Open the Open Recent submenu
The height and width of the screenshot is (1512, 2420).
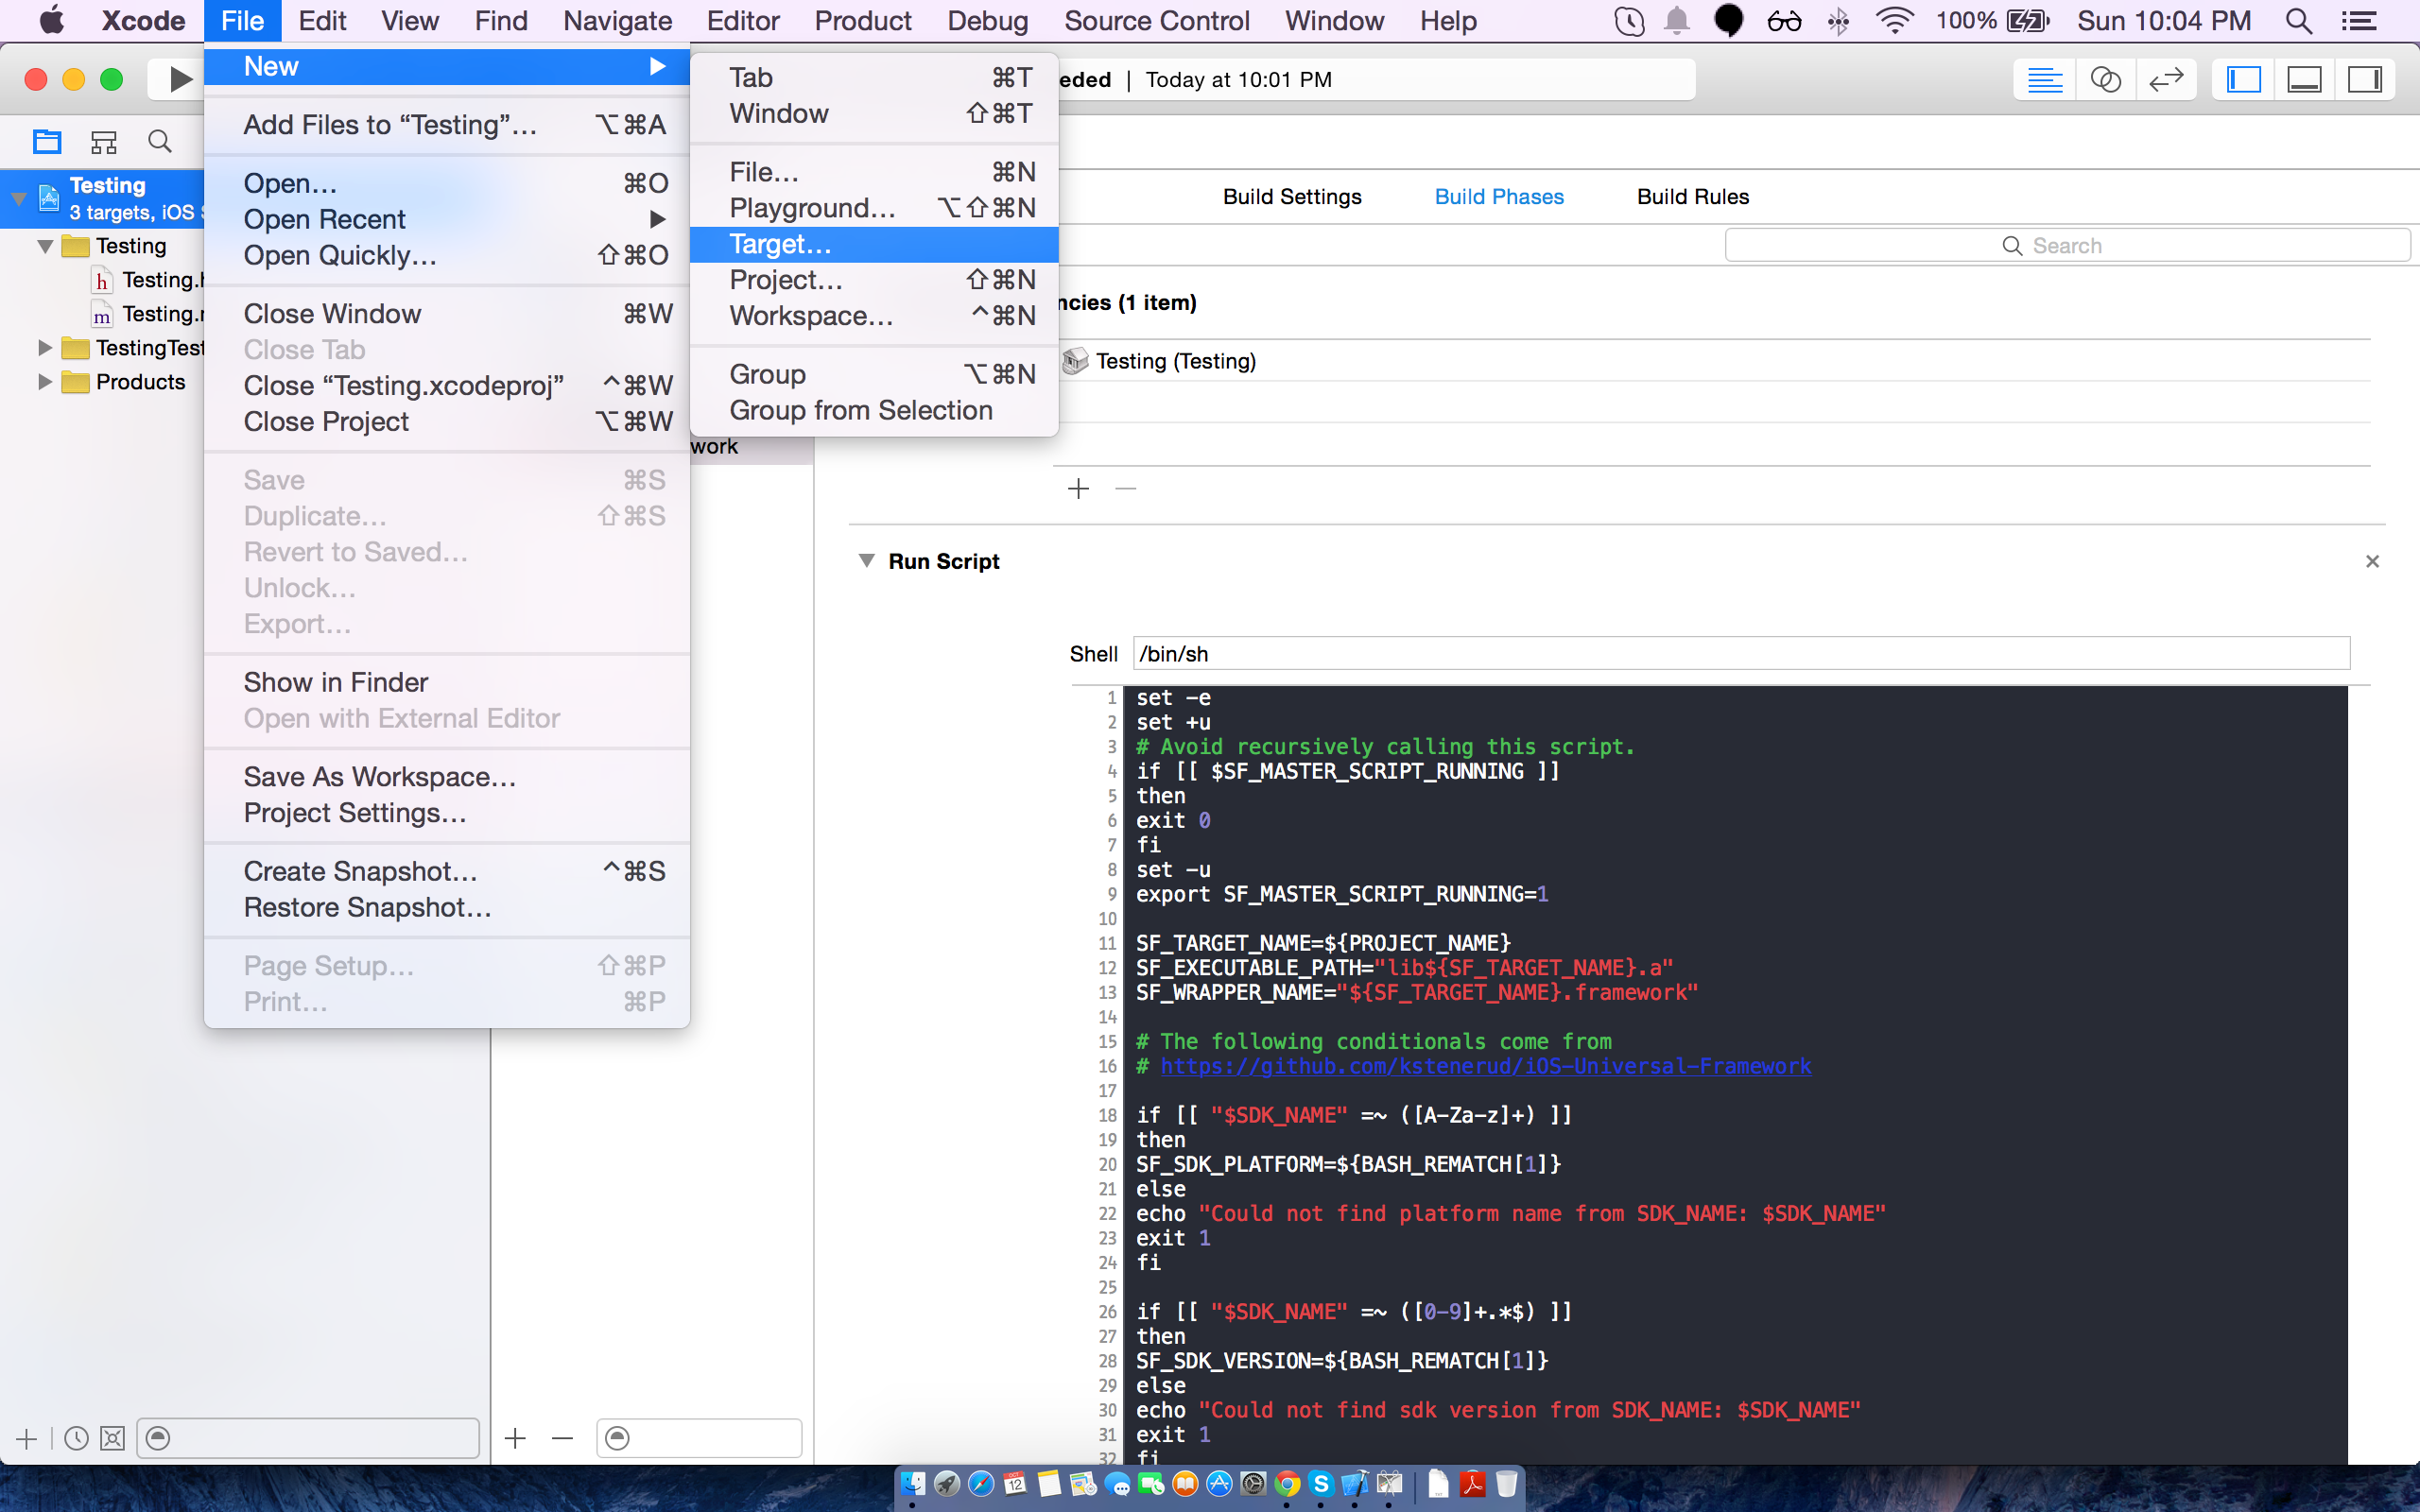[447, 219]
